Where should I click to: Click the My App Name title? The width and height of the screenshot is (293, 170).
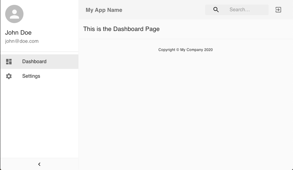pyautogui.click(x=104, y=10)
